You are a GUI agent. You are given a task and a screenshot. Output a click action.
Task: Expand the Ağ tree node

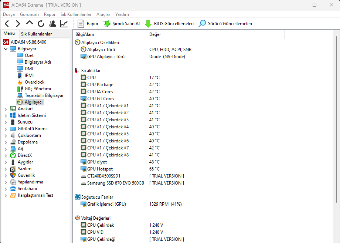(6, 149)
